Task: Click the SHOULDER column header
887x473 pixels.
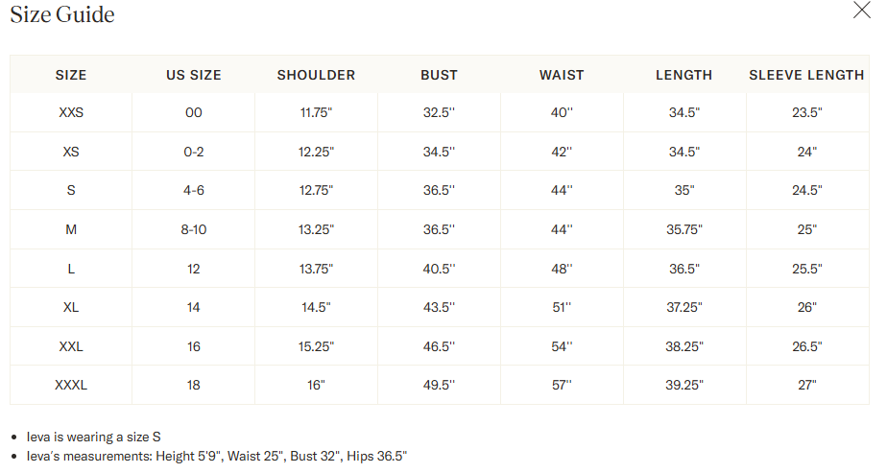Action: (x=316, y=75)
